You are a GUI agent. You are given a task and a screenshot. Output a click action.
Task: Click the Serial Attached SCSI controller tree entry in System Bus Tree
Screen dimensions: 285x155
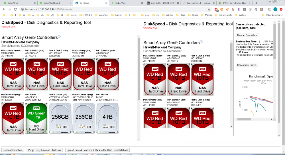click(255, 50)
